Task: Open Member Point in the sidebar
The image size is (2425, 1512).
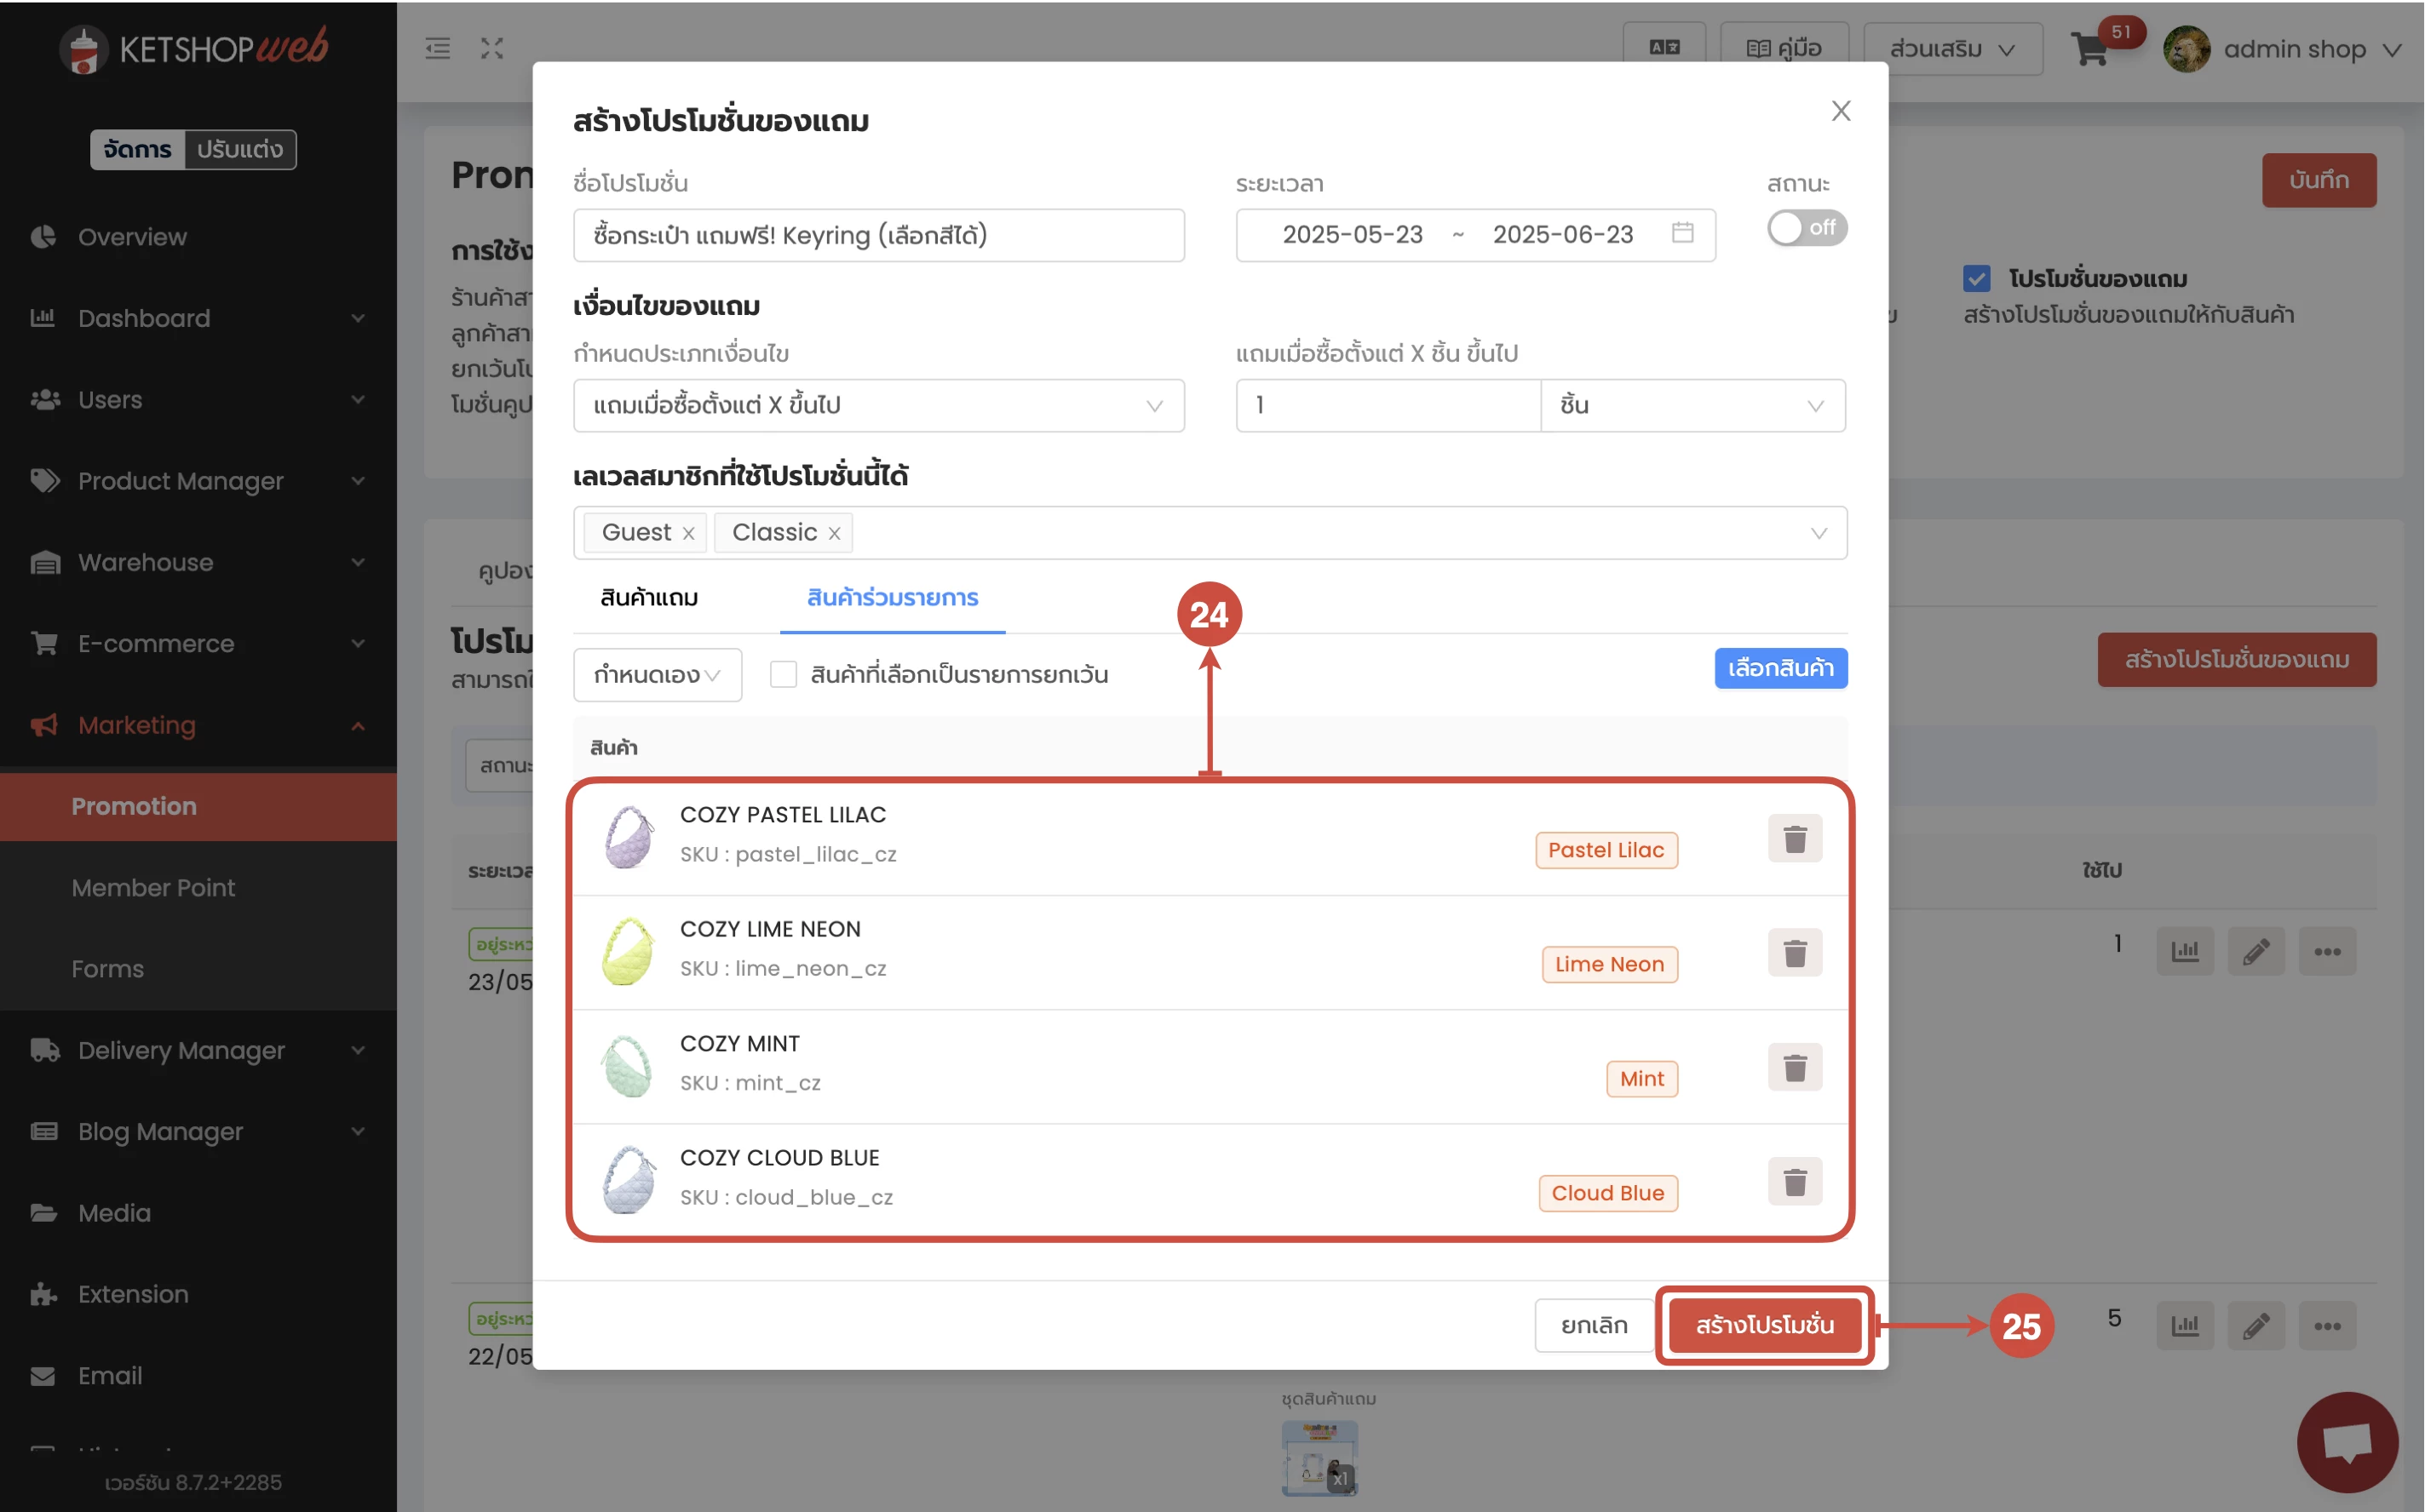Action: (153, 887)
